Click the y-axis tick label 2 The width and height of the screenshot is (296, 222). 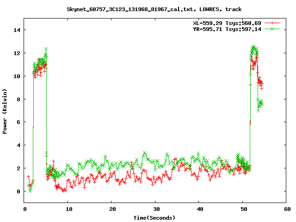18,168
